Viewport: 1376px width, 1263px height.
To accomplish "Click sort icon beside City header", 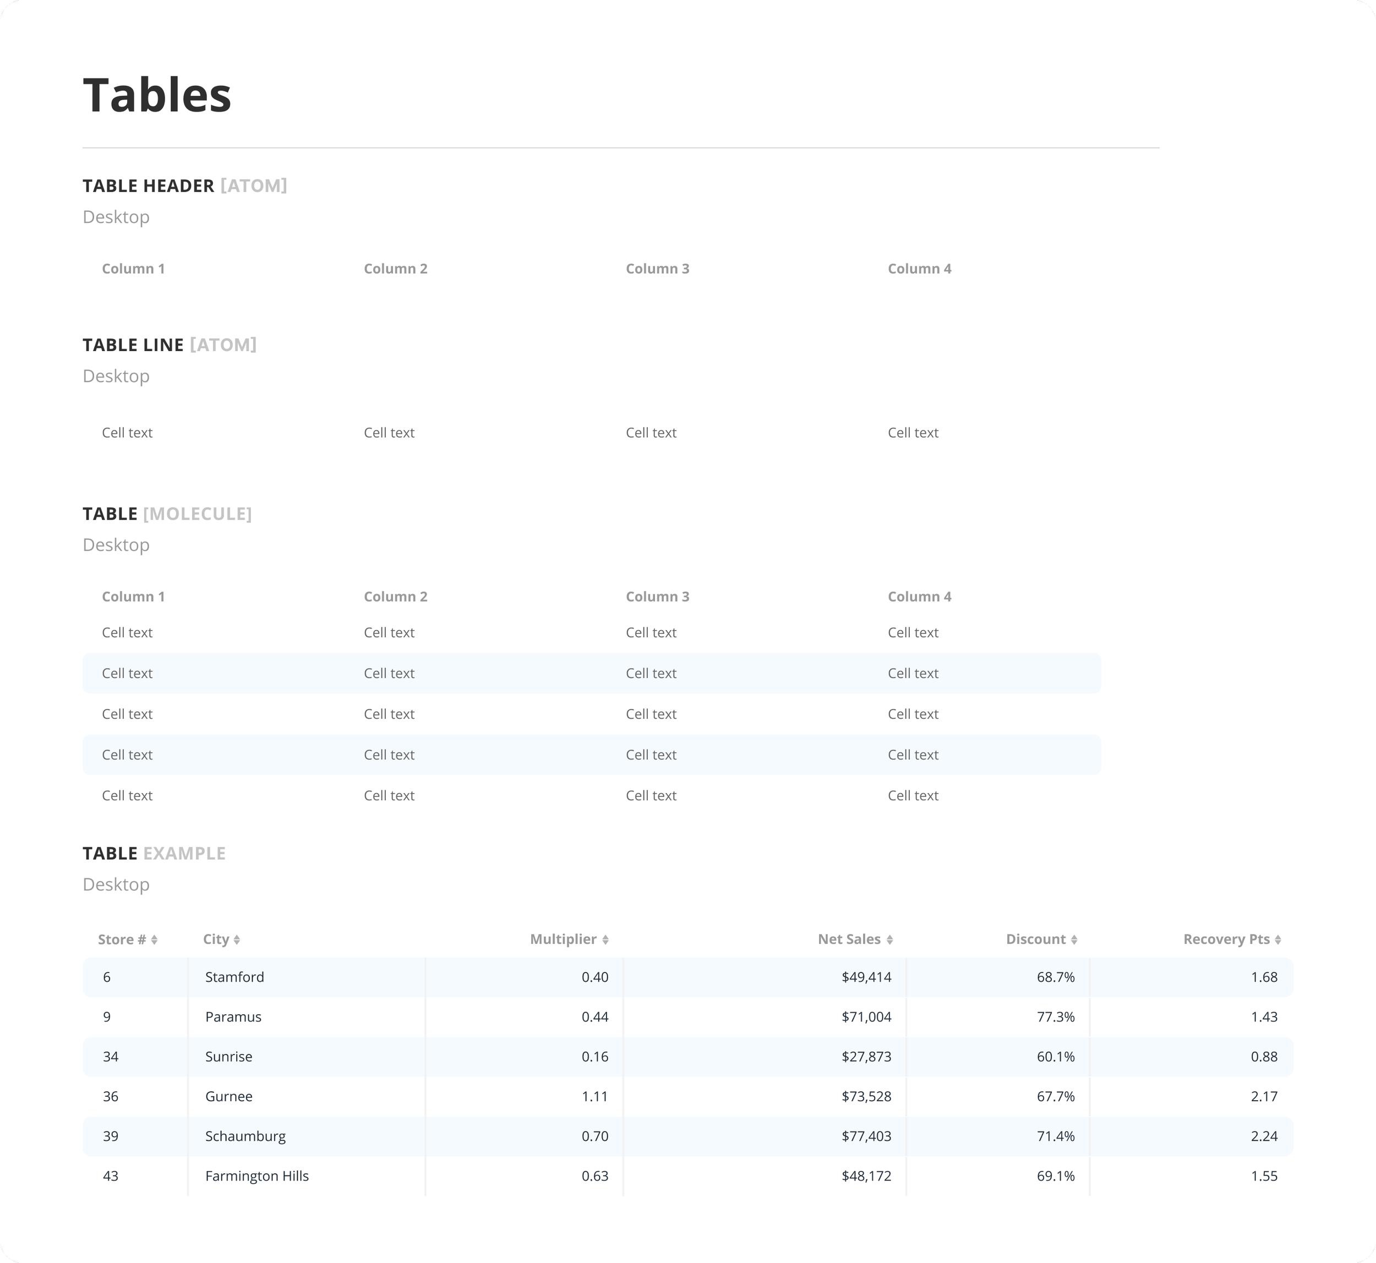I will coord(237,940).
